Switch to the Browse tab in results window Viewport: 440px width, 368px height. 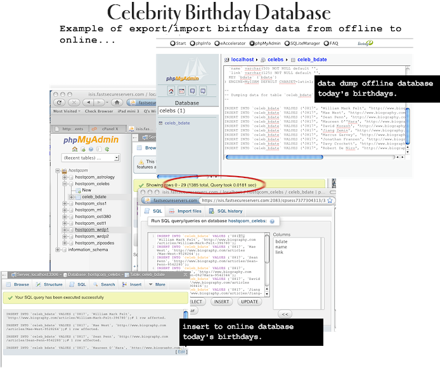pyautogui.click(x=18, y=284)
